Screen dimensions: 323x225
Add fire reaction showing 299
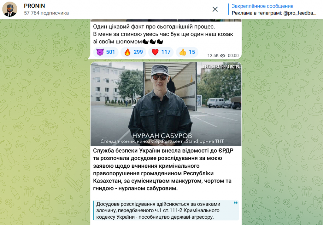pos(133,52)
